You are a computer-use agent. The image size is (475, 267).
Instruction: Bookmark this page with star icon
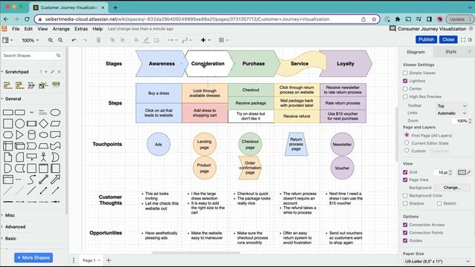coord(374,19)
